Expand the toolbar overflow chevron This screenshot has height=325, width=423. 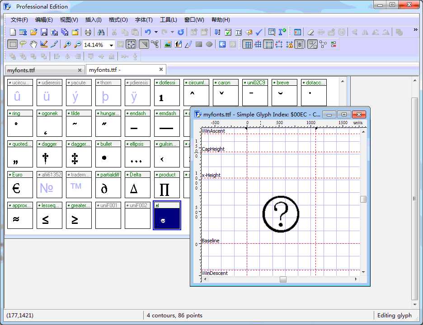click(x=415, y=30)
